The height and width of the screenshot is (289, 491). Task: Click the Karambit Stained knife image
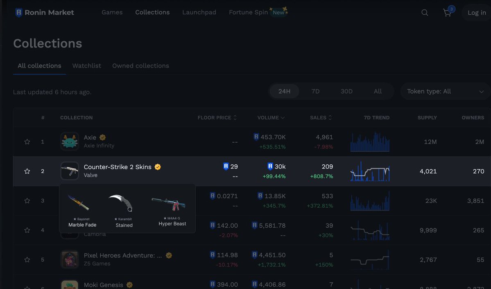tap(120, 203)
